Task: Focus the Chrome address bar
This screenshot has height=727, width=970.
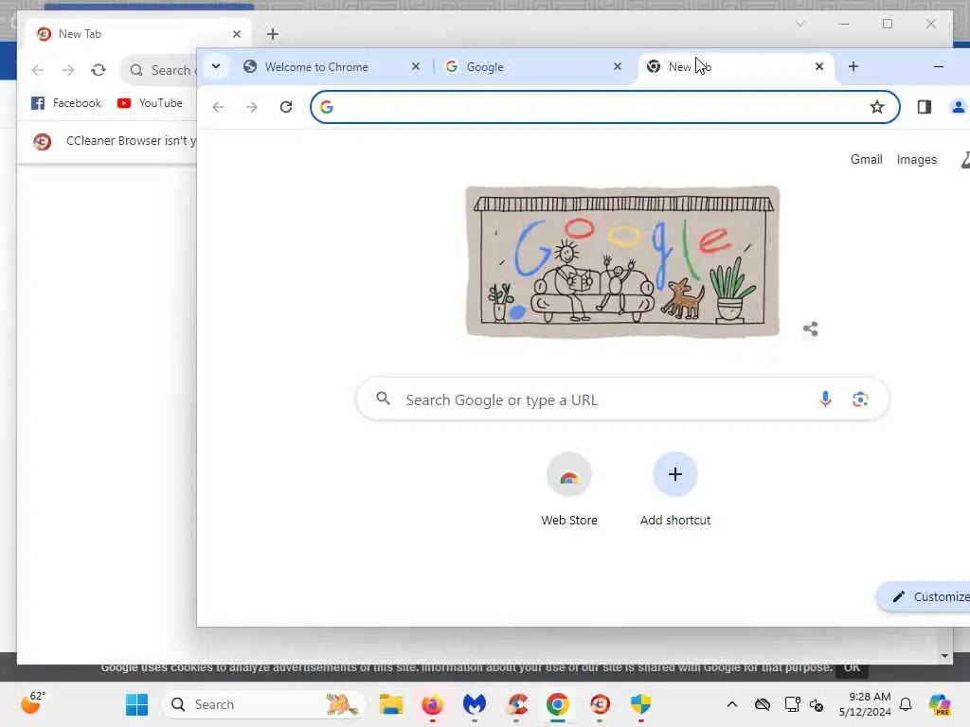Action: [x=605, y=107]
